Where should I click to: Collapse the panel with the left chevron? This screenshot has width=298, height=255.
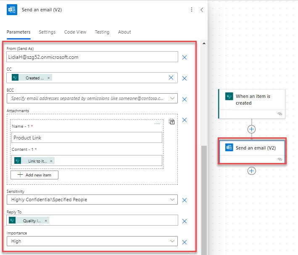(202, 10)
